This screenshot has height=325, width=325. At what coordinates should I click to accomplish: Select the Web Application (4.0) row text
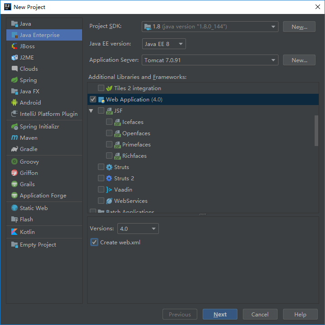click(134, 100)
